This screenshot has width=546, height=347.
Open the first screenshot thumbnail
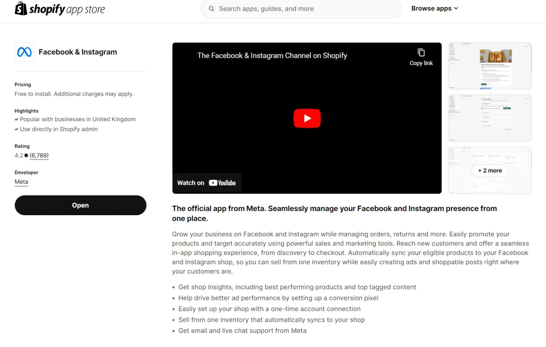pos(490,66)
